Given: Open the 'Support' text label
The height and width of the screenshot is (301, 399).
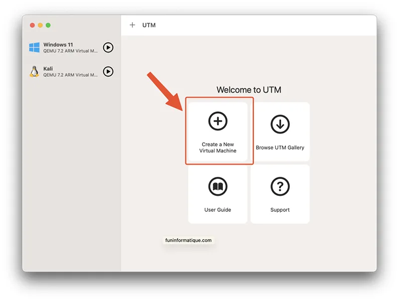Looking at the screenshot, I should coord(280,210).
